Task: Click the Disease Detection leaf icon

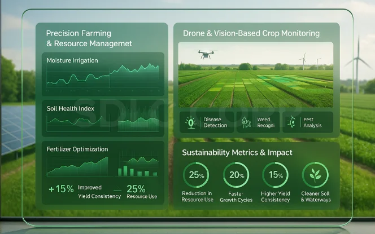Action: coord(190,122)
